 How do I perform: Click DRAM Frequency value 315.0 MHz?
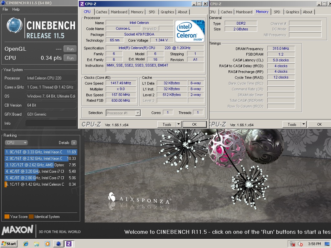281,48
